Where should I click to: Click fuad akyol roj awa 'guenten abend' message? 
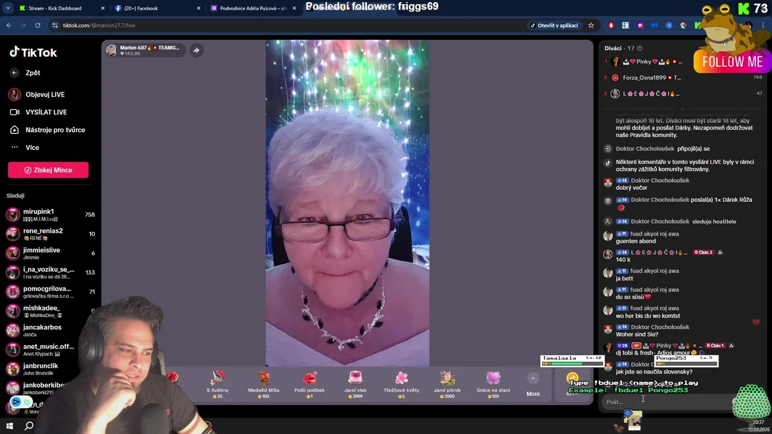[x=635, y=241]
